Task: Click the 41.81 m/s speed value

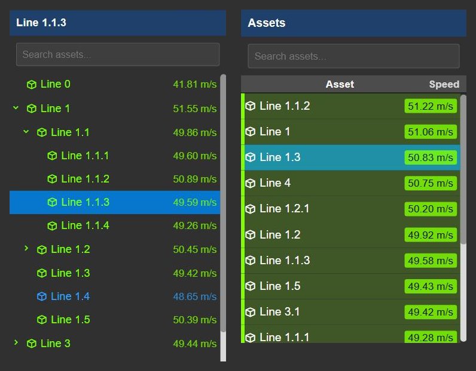Action: [194, 84]
